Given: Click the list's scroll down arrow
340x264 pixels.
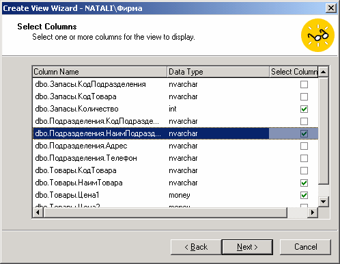Looking at the screenshot, I should [x=323, y=201].
